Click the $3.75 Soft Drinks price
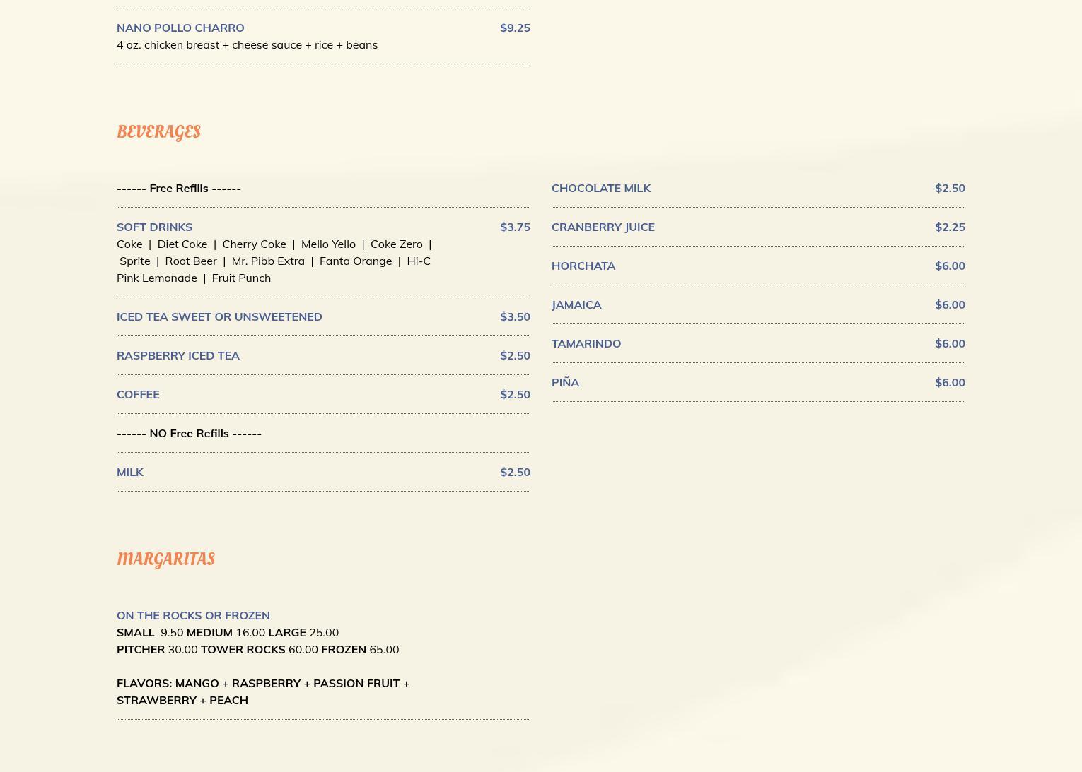The height and width of the screenshot is (772, 1082). click(514, 227)
